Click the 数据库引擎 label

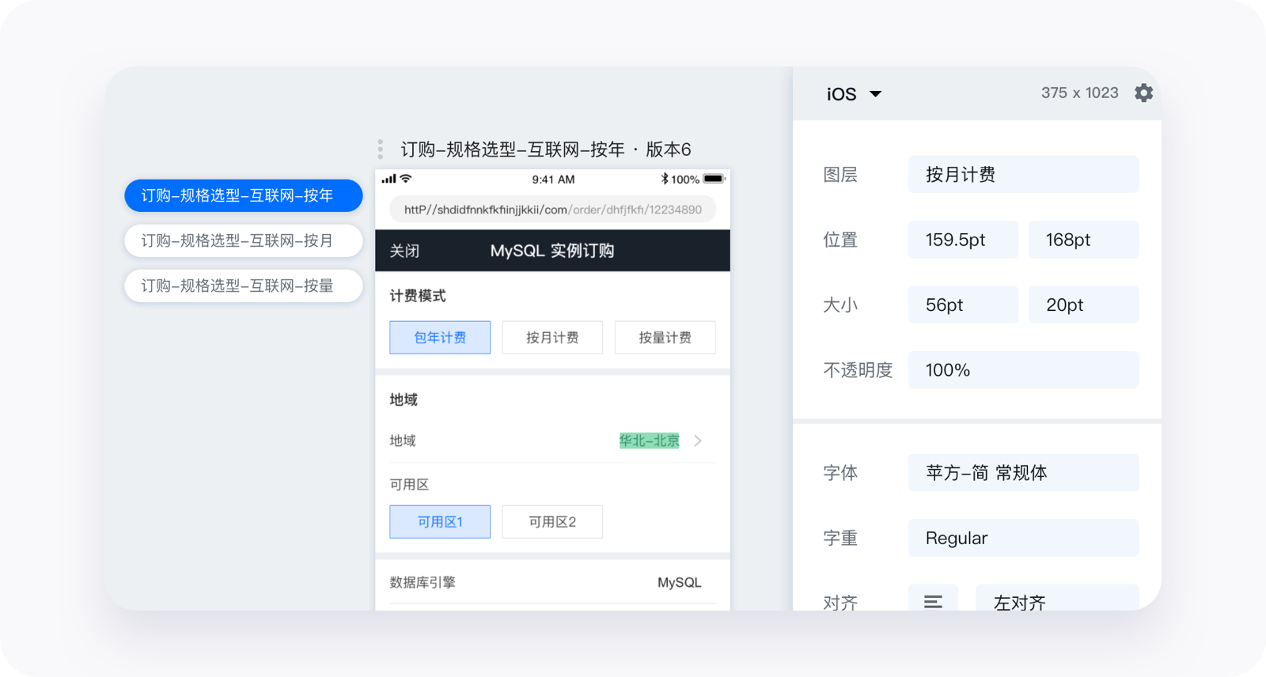pyautogui.click(x=423, y=582)
